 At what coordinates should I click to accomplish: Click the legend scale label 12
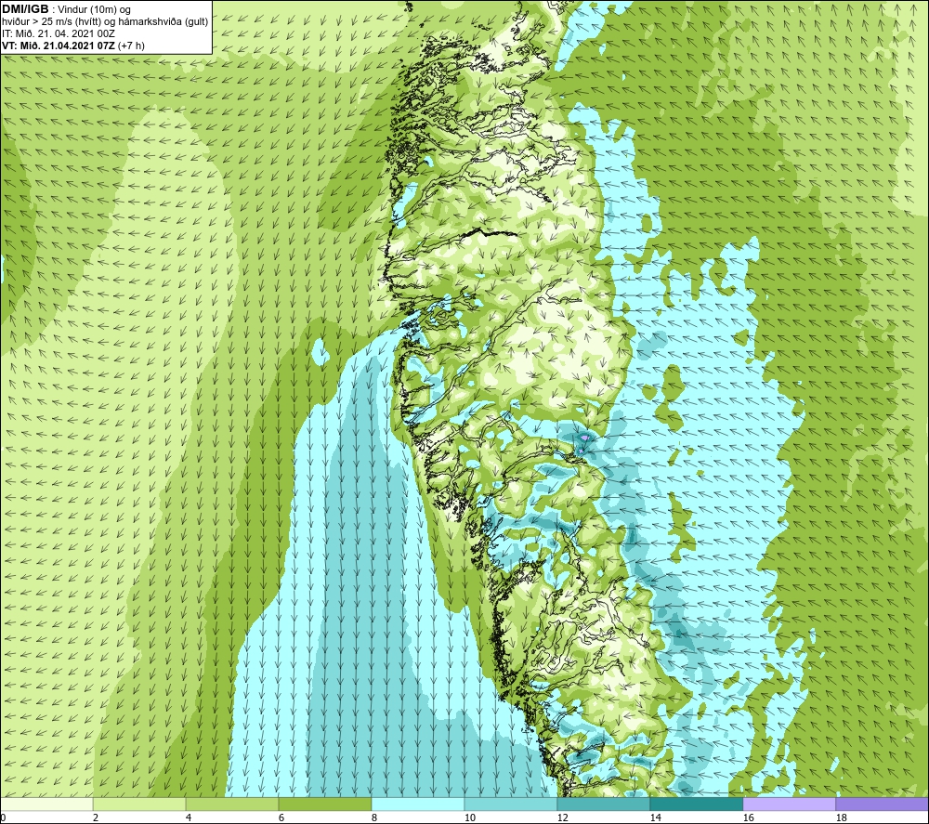[x=562, y=818]
